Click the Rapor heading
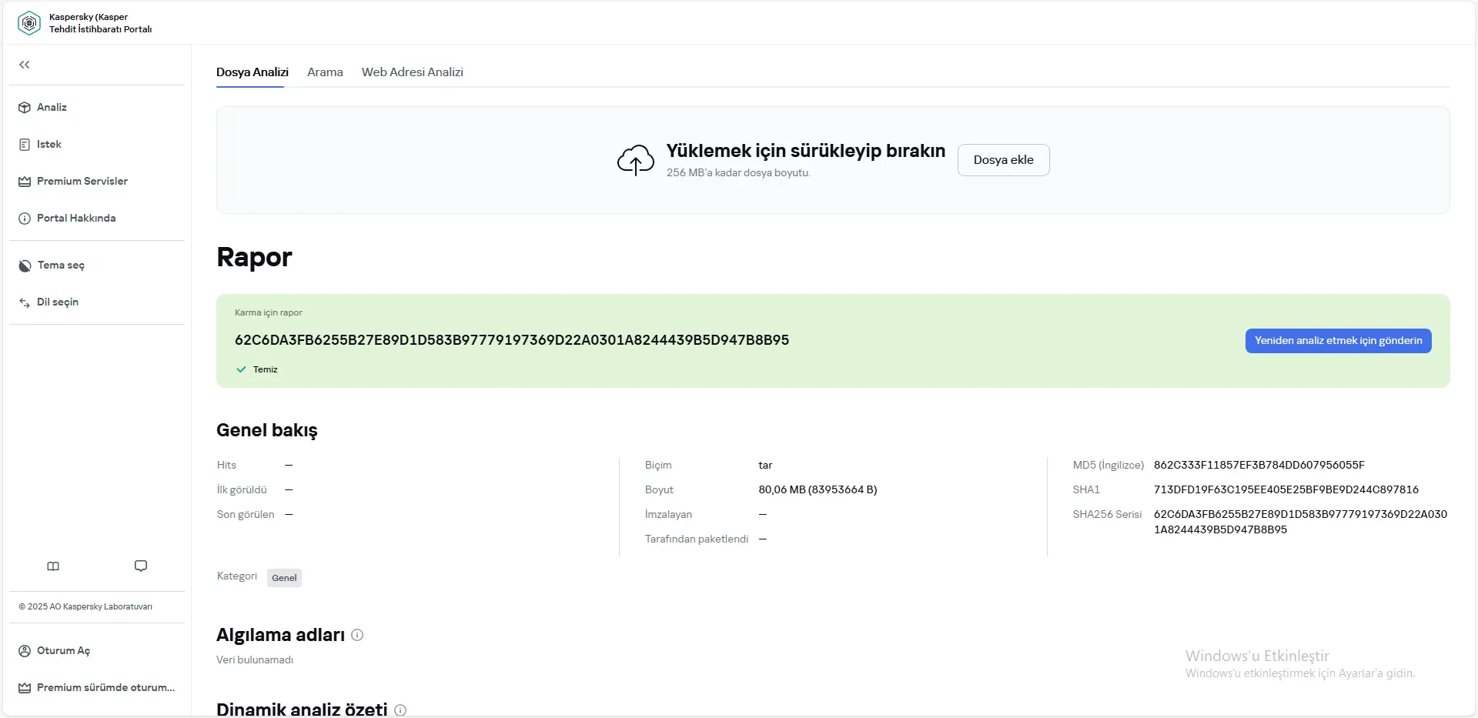 point(254,257)
